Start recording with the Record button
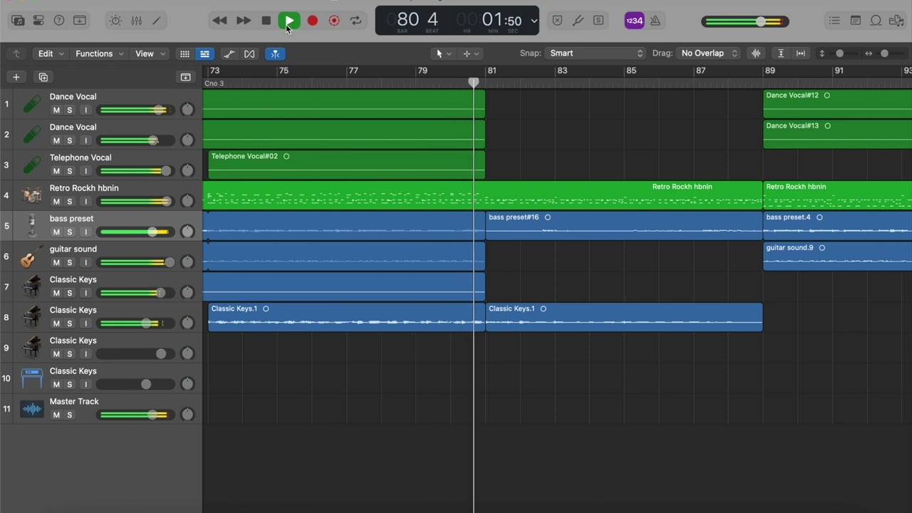912x513 pixels. tap(312, 21)
